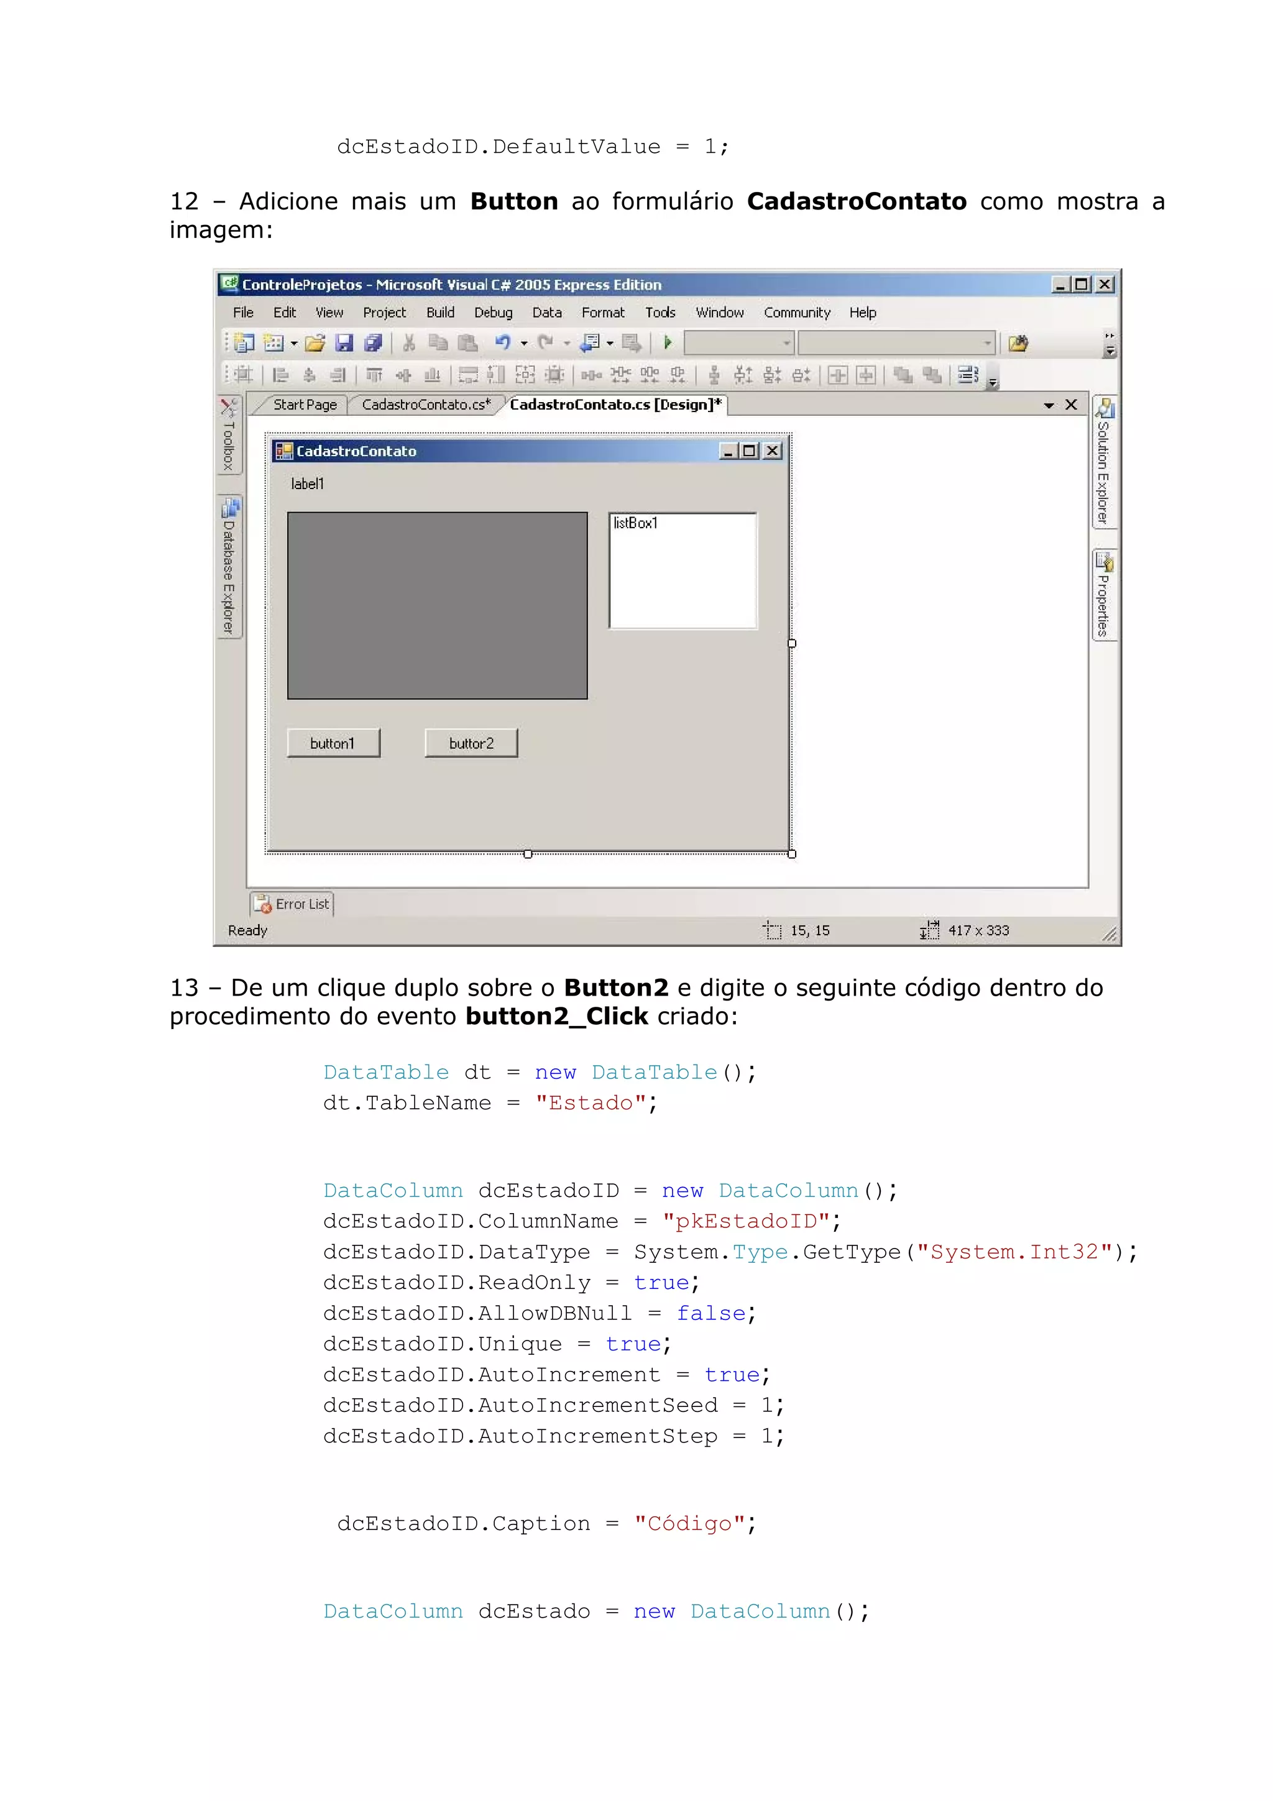Click the Paste clipboard icon
1273x1801 pixels.
coord(467,343)
